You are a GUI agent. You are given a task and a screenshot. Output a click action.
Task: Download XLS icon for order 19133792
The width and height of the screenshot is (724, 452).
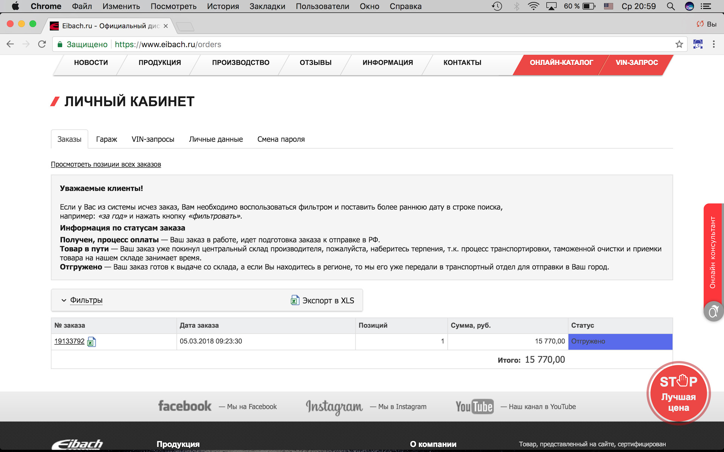(92, 342)
